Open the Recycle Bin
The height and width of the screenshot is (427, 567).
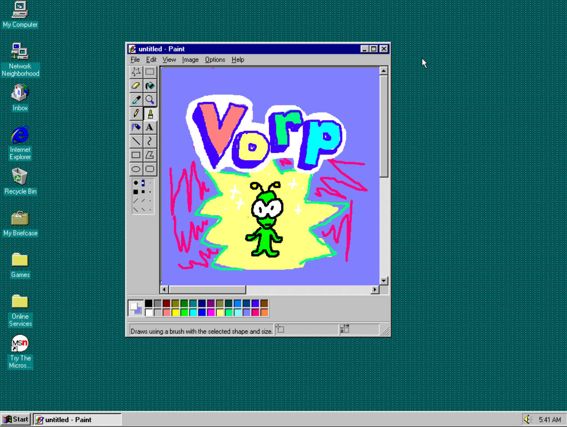(x=20, y=181)
